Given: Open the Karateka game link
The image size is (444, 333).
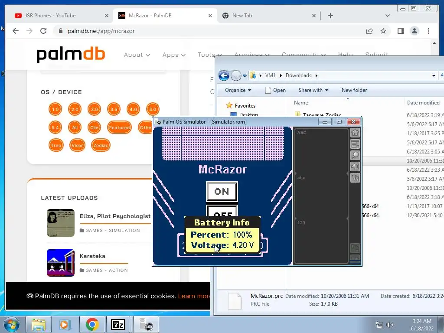Looking at the screenshot, I should [x=92, y=256].
